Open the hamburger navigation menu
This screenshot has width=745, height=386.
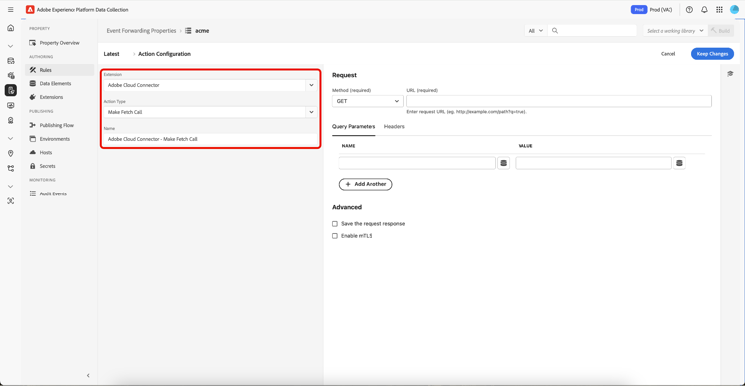coord(11,10)
